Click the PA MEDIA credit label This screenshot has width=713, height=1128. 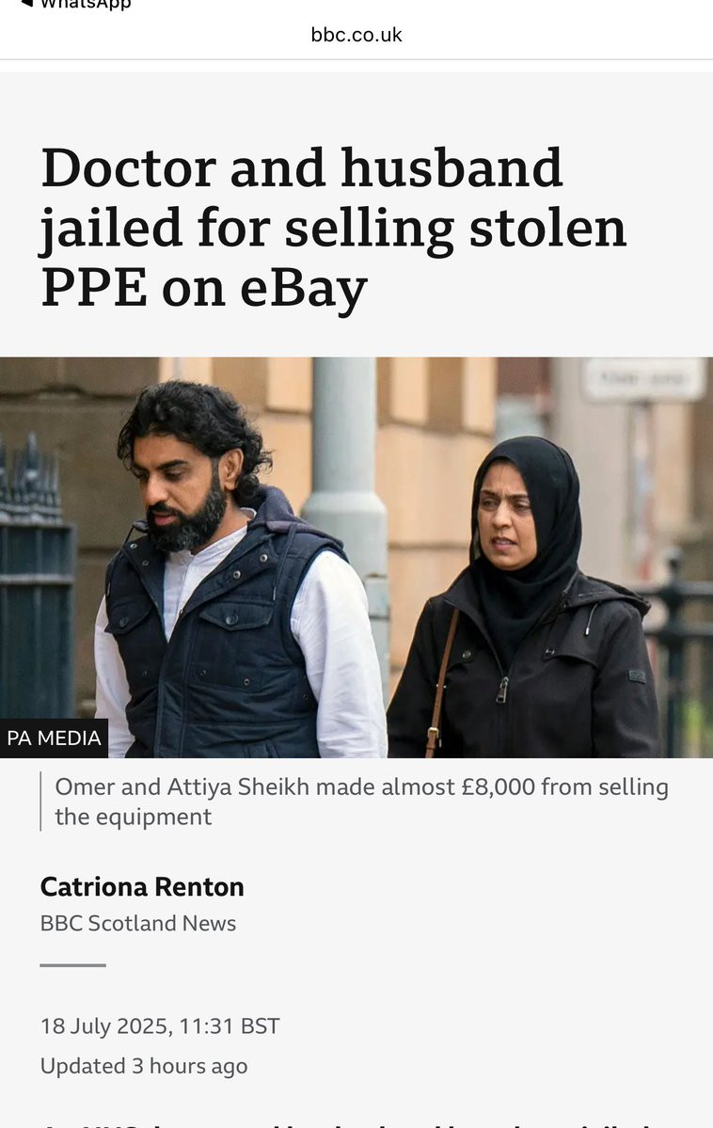[x=54, y=739]
